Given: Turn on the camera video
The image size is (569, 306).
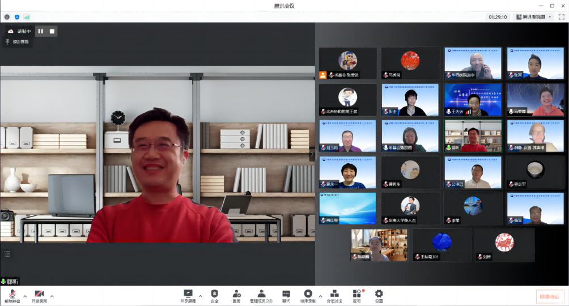Looking at the screenshot, I should [x=39, y=294].
